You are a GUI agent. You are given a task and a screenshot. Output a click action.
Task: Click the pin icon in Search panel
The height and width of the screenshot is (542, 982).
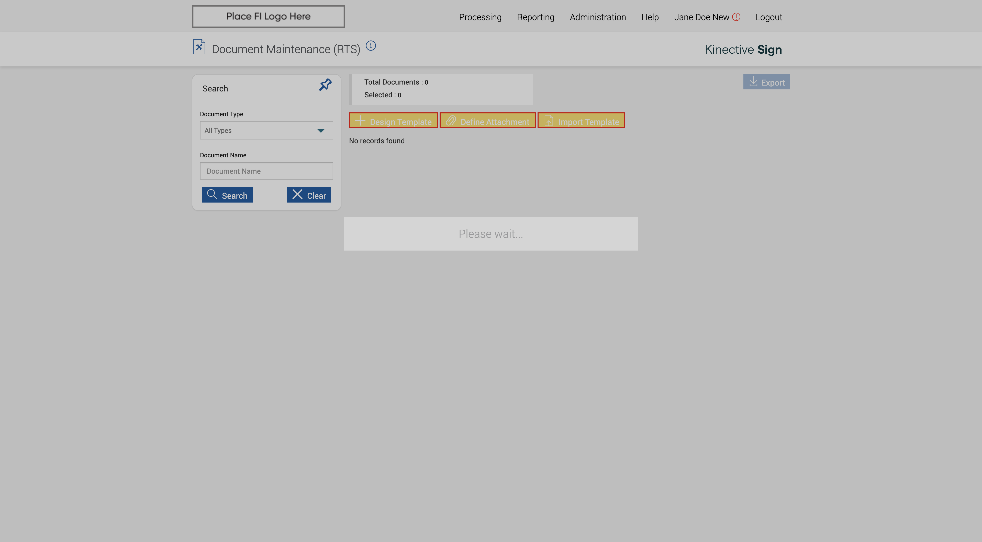point(325,85)
